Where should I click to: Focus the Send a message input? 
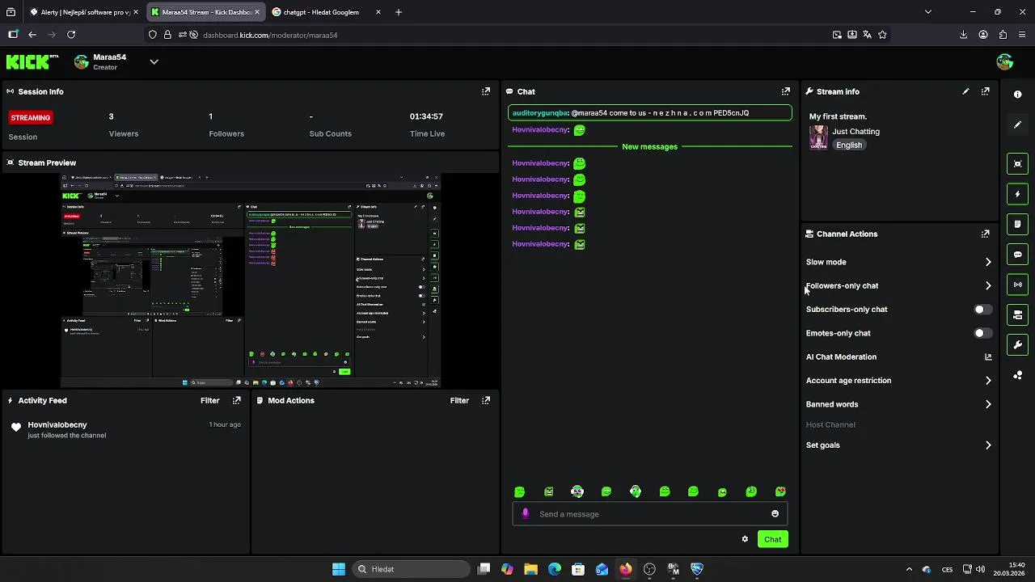point(649,514)
